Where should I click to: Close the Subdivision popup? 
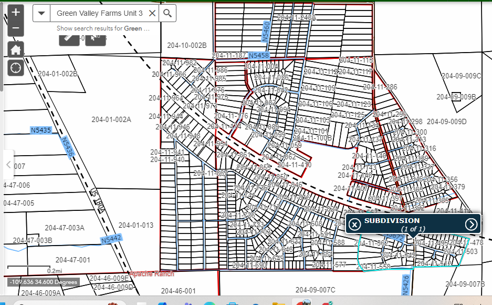tap(355, 225)
